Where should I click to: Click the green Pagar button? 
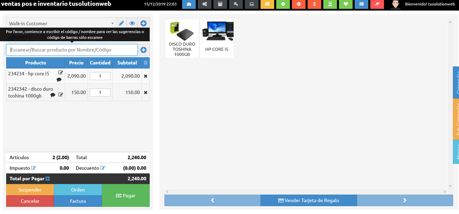pos(125,196)
